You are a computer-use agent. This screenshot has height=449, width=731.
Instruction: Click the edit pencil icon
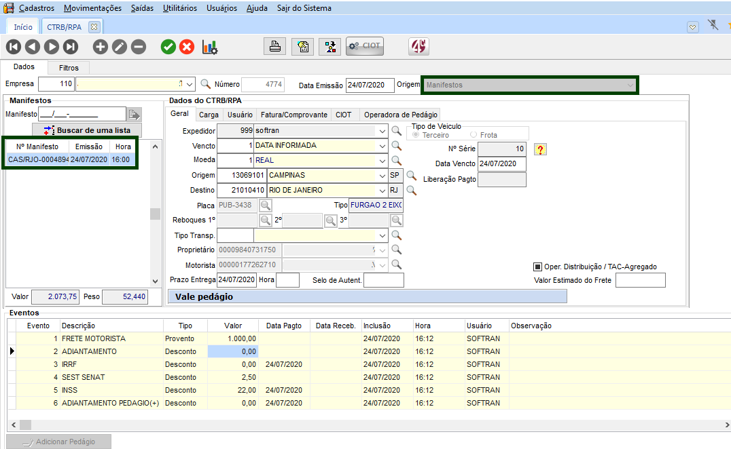[120, 47]
